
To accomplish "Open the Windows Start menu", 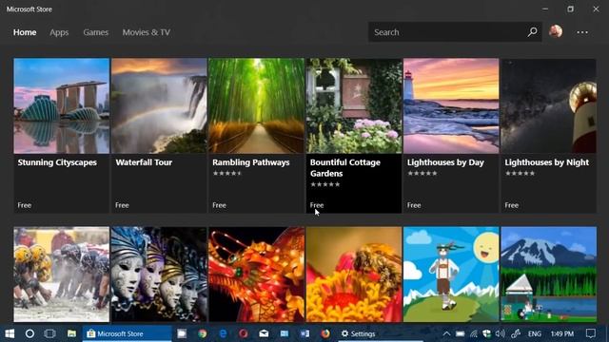I will 10,333.
